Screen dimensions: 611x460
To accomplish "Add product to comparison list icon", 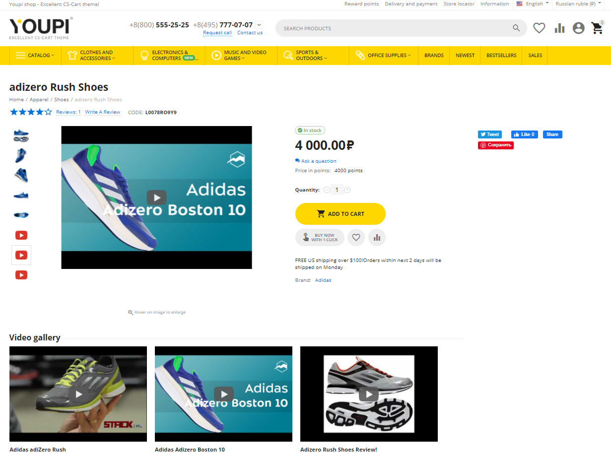I will [377, 237].
